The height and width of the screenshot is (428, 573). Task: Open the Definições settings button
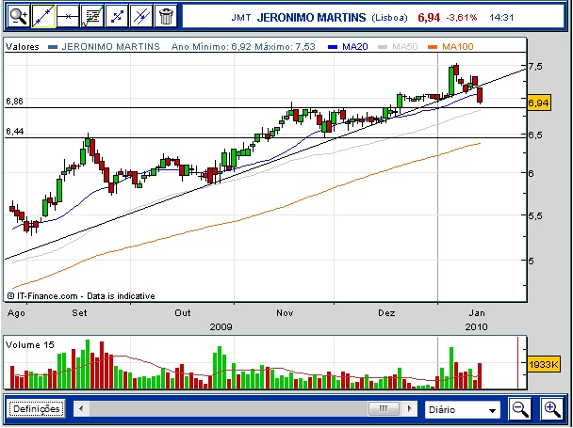coord(36,408)
